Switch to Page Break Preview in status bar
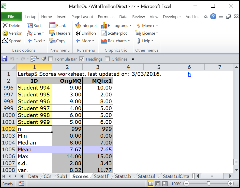 pyautogui.click(x=165, y=184)
